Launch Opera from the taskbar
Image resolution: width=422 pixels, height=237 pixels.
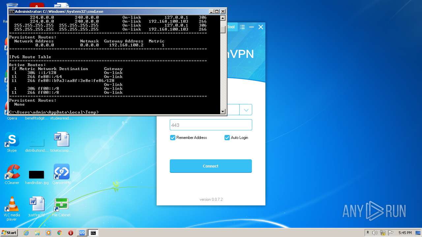[71, 233]
